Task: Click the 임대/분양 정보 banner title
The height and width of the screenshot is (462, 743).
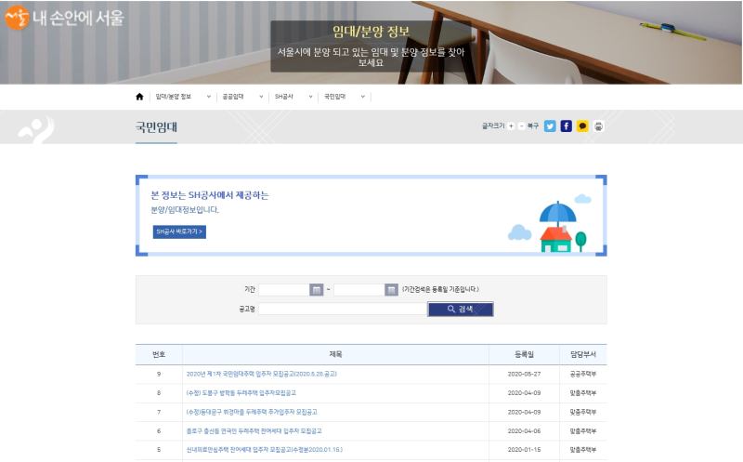Action: click(x=371, y=32)
